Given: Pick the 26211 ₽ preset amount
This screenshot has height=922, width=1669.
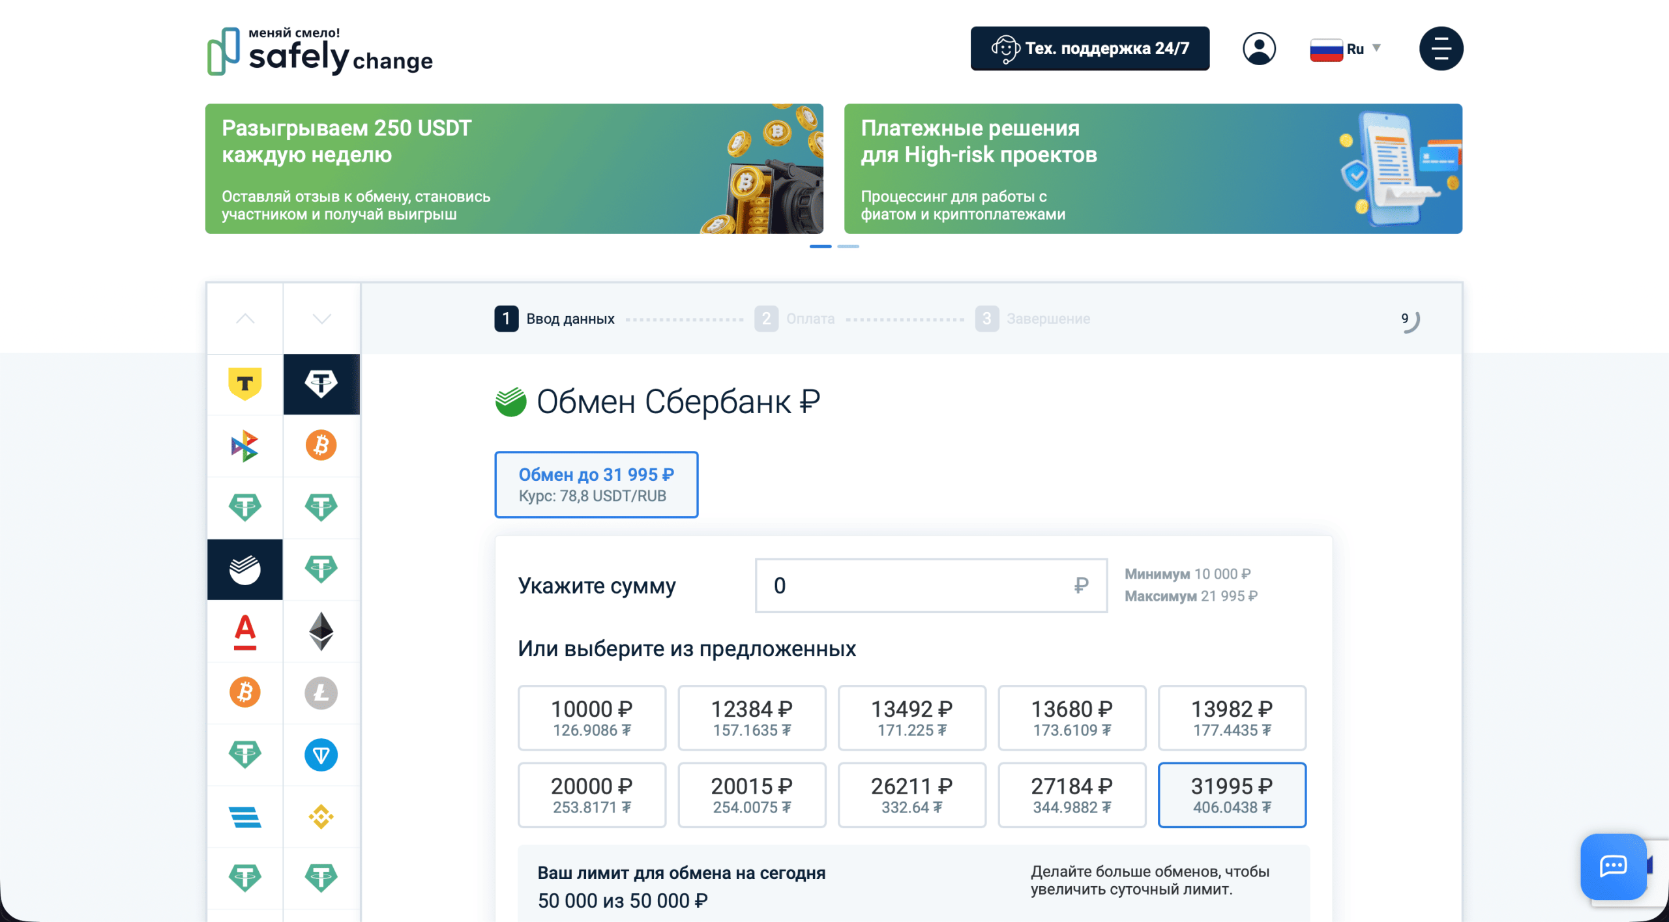Looking at the screenshot, I should 912,795.
